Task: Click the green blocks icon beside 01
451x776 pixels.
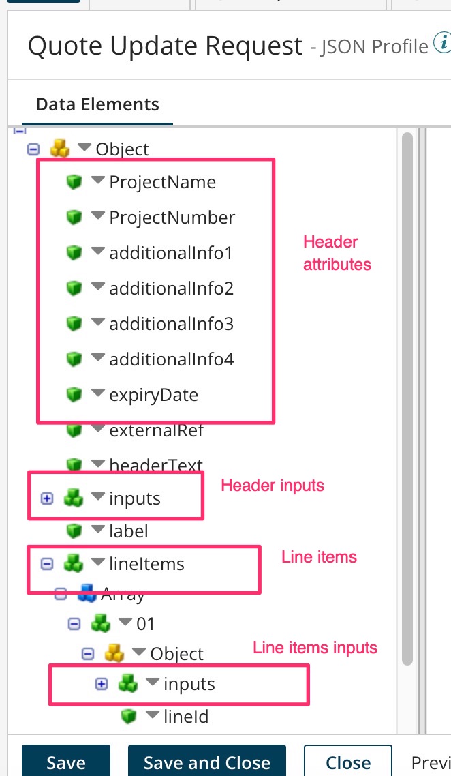Action: pyautogui.click(x=99, y=623)
